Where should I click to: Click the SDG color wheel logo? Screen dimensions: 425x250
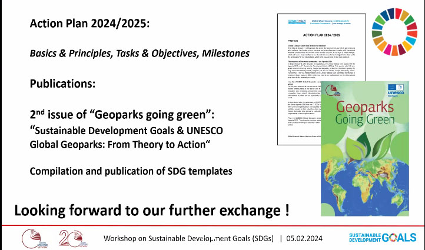394,32
